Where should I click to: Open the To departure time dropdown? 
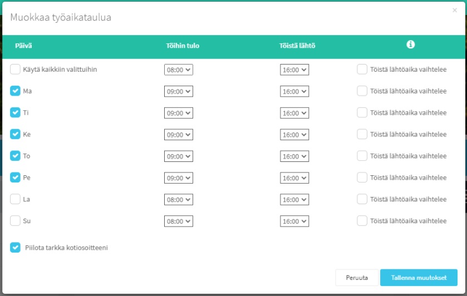[294, 156]
